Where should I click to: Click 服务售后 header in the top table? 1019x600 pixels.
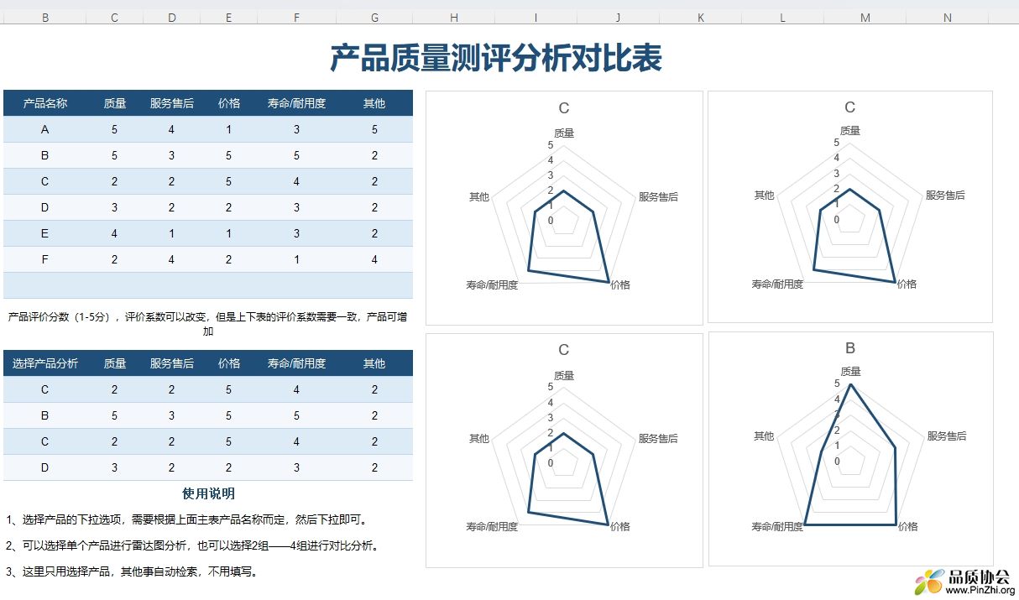pyautogui.click(x=172, y=103)
